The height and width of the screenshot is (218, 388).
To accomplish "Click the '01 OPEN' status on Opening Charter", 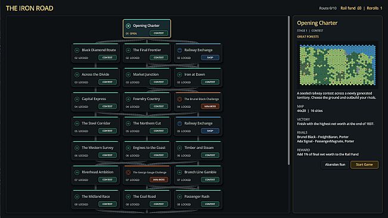I will (x=131, y=33).
